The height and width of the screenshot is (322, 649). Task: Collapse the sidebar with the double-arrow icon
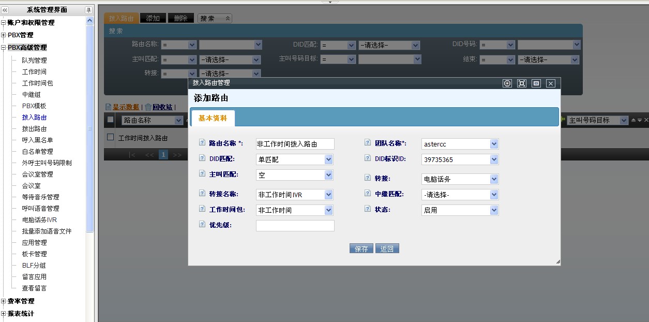5,10
